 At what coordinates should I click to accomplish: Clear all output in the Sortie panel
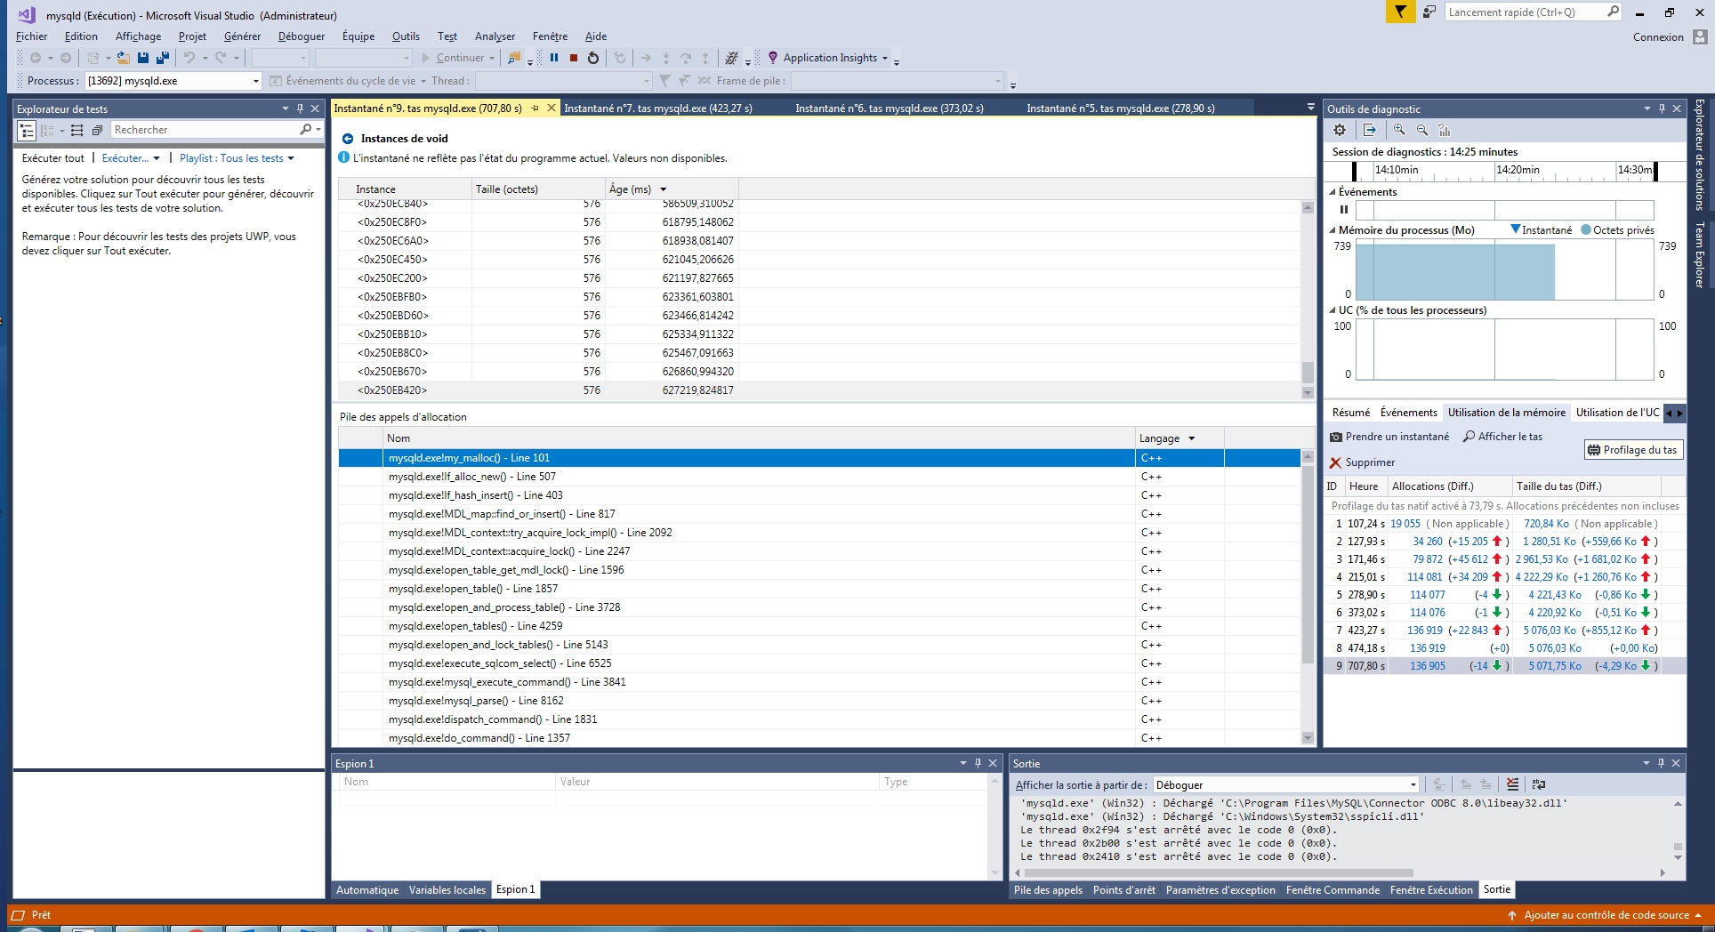point(1512,784)
